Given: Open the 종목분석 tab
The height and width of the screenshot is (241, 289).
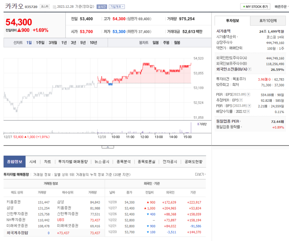Looking at the screenshot, I should point(123,162).
